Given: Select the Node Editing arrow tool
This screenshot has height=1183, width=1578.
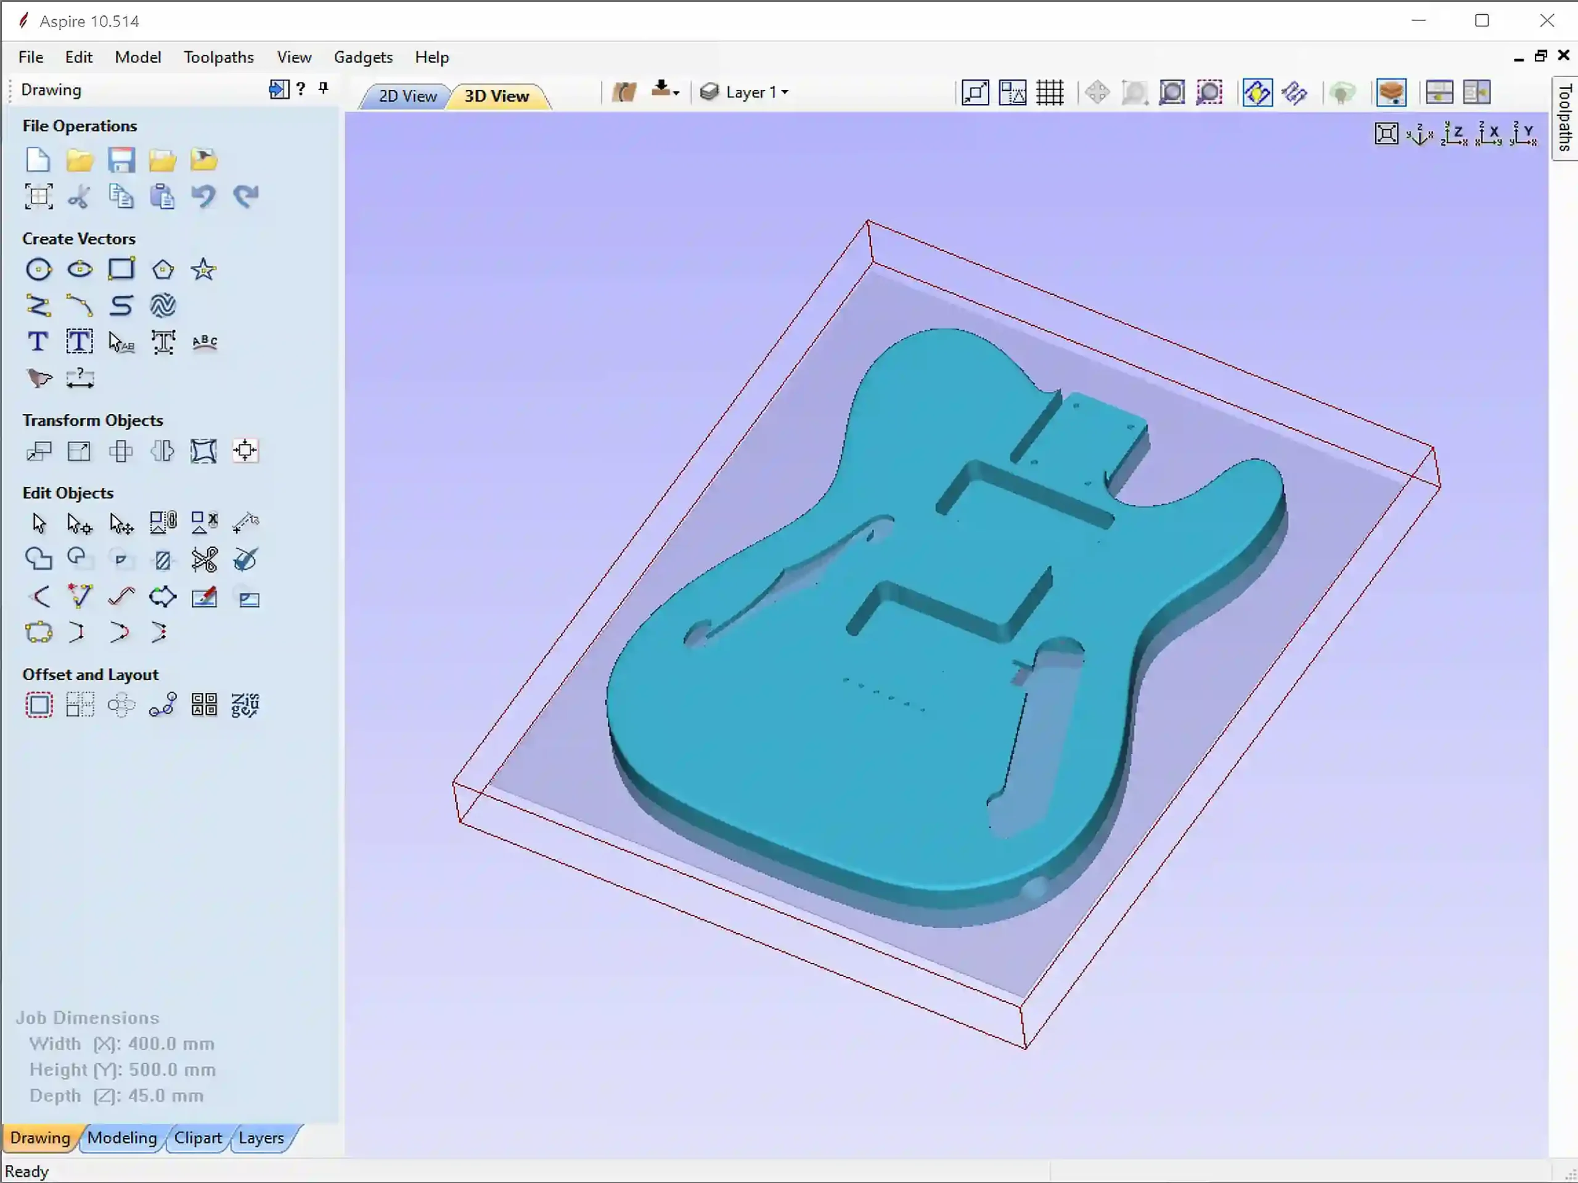Looking at the screenshot, I should click(80, 523).
